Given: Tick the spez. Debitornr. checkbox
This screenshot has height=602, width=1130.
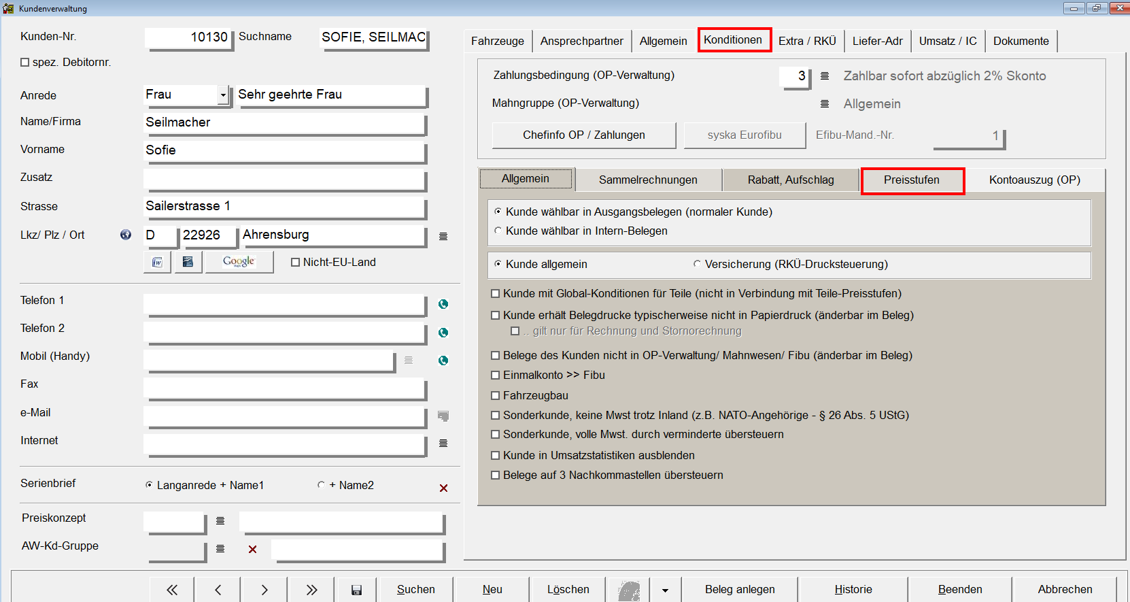Looking at the screenshot, I should click(x=25, y=63).
